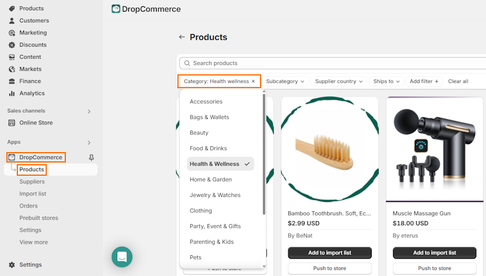486x276 pixels.
Task: Open the Subcategory filter dropdown
Action: tap(285, 81)
